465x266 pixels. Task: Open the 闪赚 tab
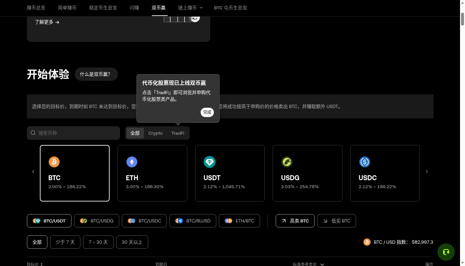click(x=134, y=8)
